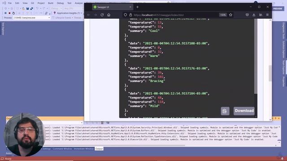The height and width of the screenshot is (161, 287).
Task: Open Firefox downloads panel
Action: coord(254,15)
